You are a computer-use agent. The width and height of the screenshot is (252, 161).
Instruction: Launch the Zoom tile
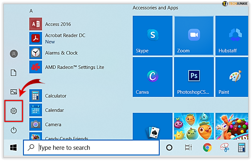[x=194, y=36]
